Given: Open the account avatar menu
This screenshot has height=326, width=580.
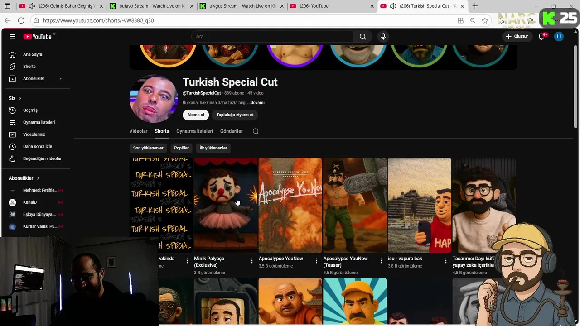Looking at the screenshot, I should click(559, 37).
